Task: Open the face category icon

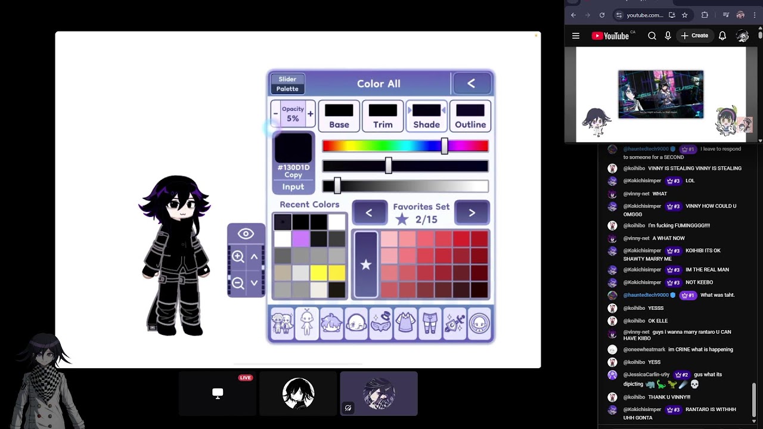Action: click(x=356, y=323)
